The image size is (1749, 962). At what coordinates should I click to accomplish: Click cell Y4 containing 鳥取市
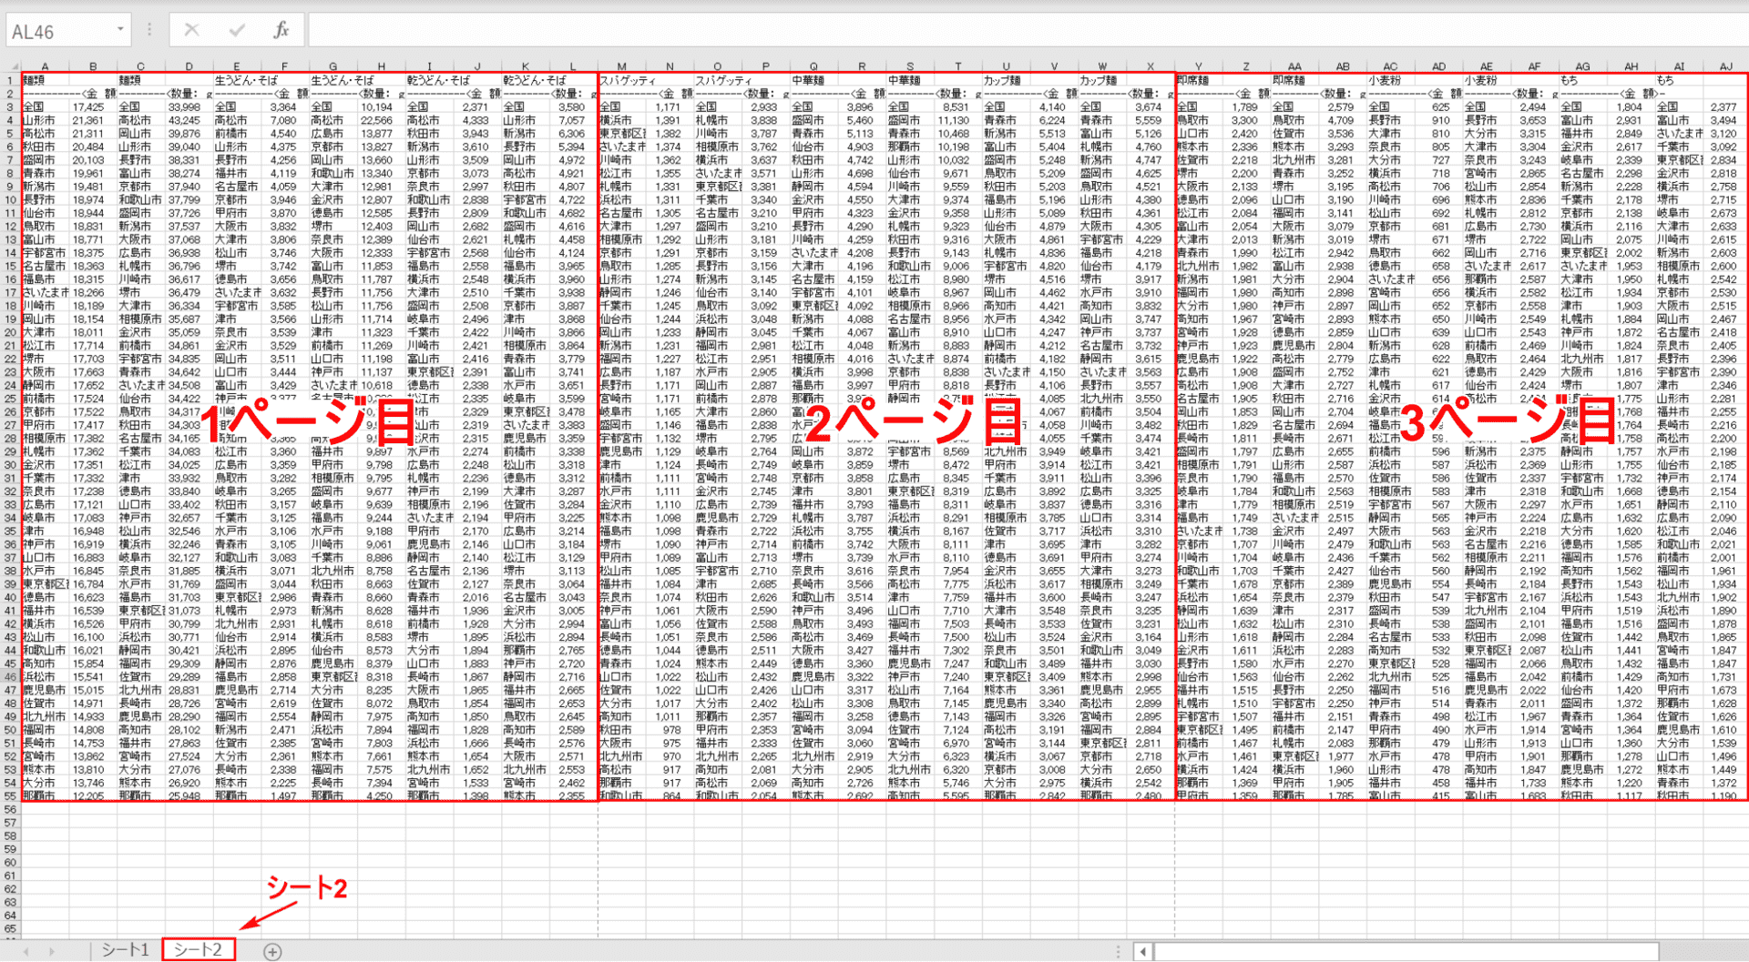[1198, 120]
